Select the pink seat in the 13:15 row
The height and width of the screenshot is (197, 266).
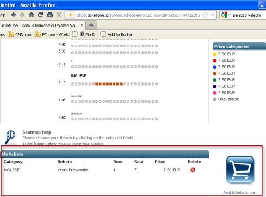tap(93, 84)
